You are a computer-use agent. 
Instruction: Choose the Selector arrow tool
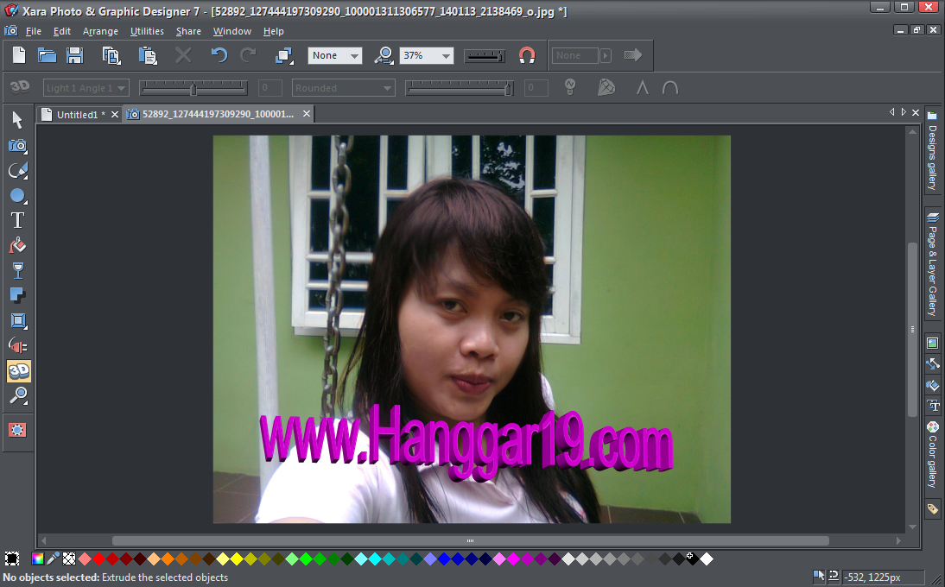point(17,120)
